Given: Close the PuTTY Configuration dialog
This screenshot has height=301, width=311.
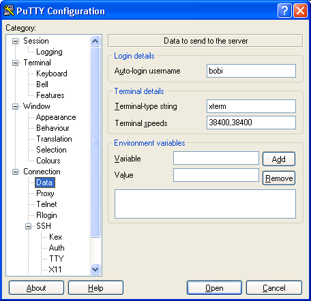Looking at the screenshot, I should (x=300, y=10).
